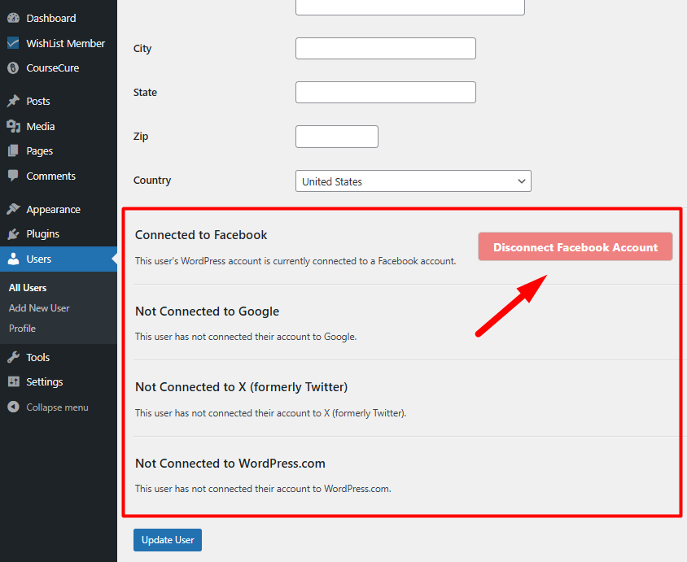
Task: Open the Country dropdown
Action: pyautogui.click(x=414, y=181)
